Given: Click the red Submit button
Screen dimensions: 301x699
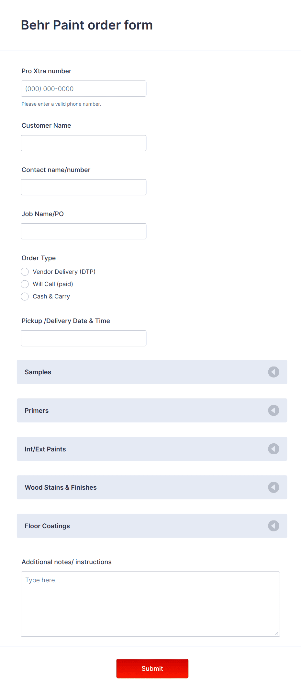Looking at the screenshot, I should (152, 668).
